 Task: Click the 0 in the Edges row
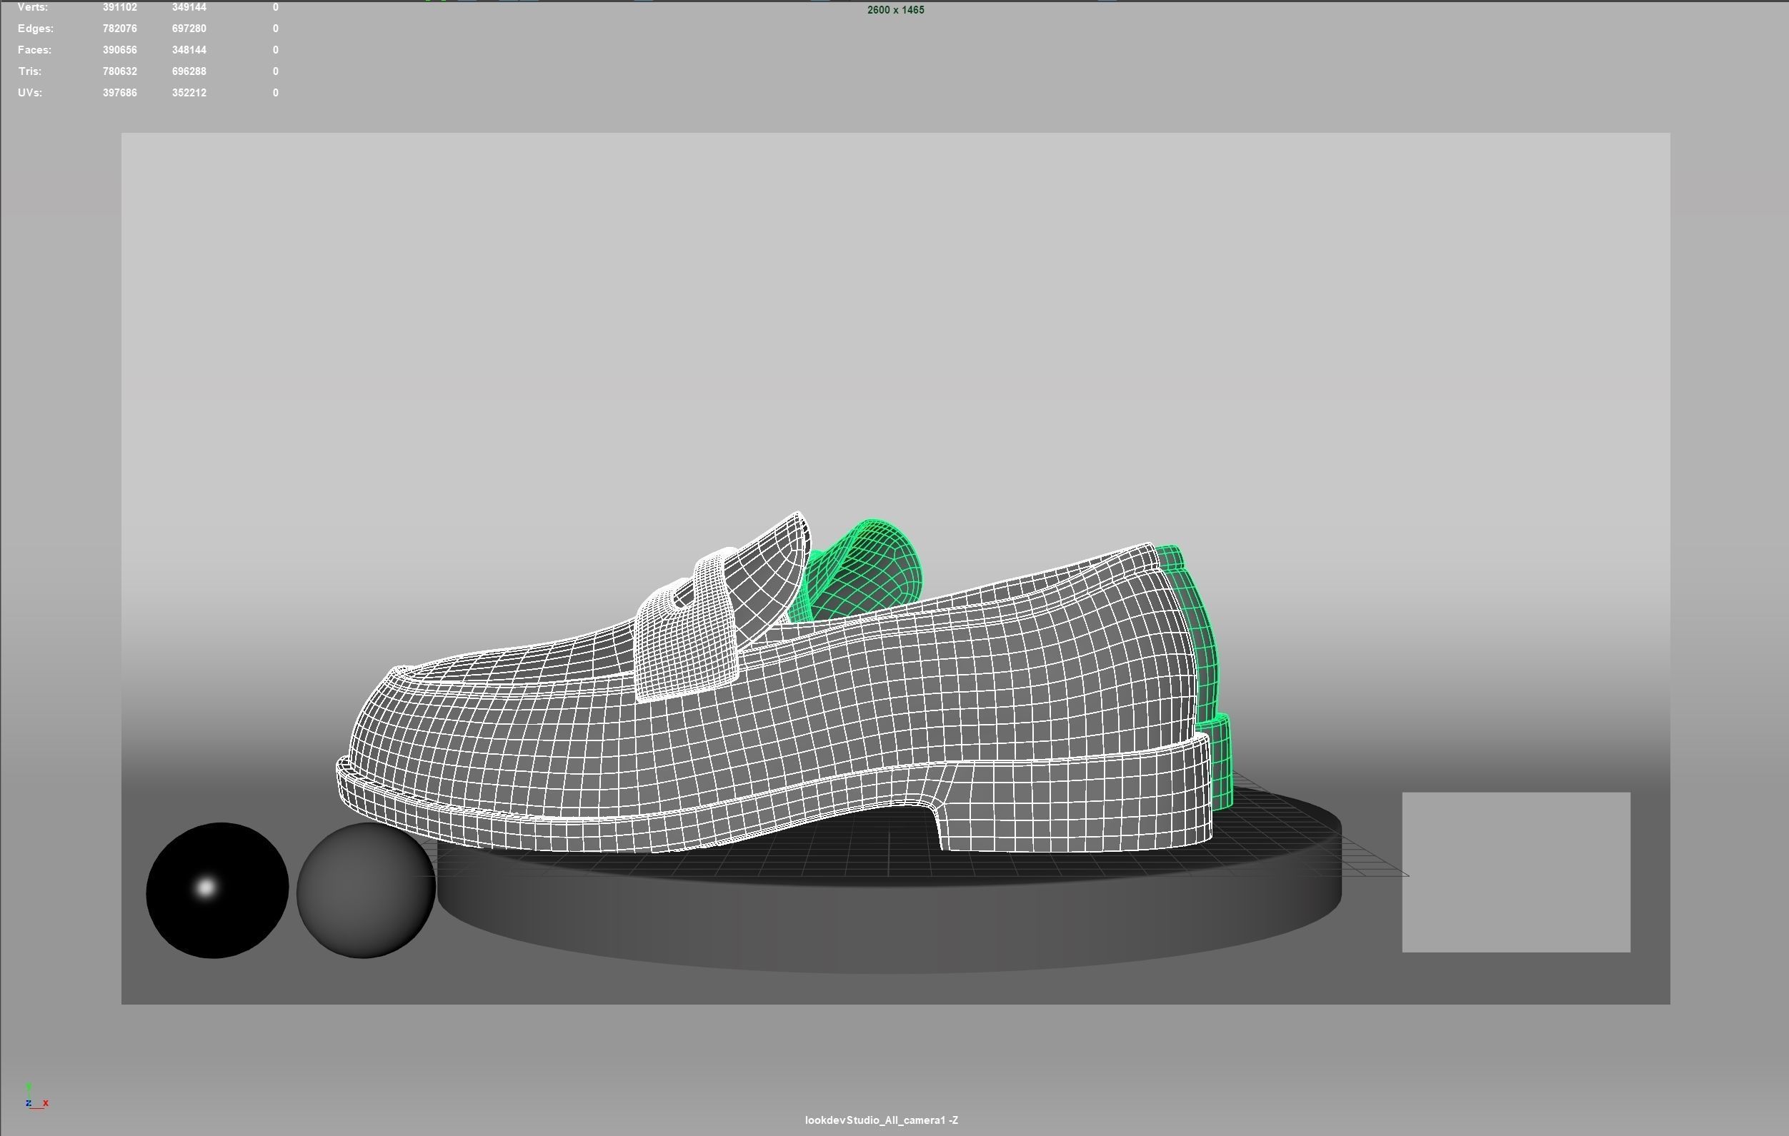pyautogui.click(x=276, y=29)
